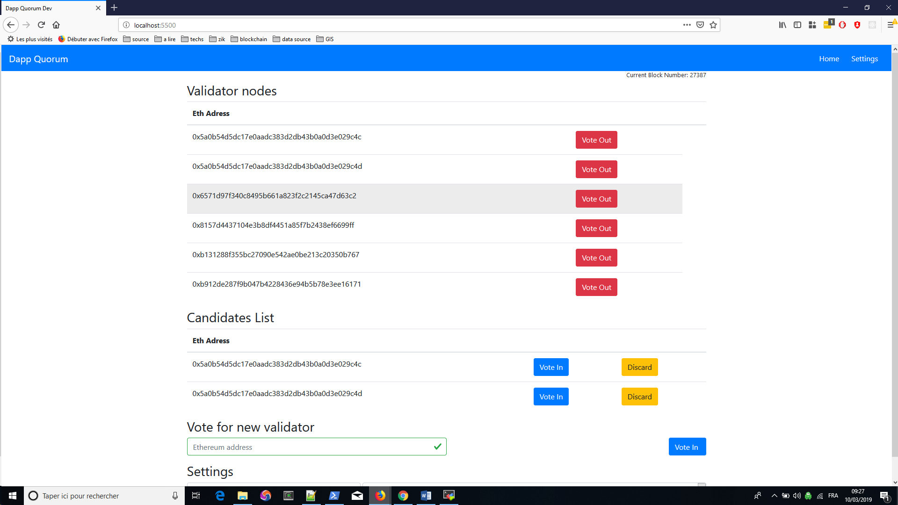Image resolution: width=898 pixels, height=505 pixels.
Task: Vote in the first candidate ending 029c4c
Action: [551, 367]
